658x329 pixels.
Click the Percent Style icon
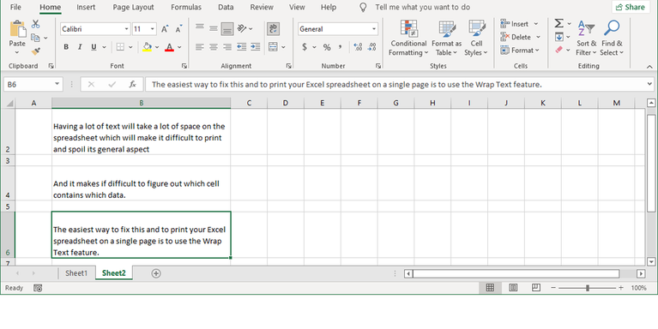pyautogui.click(x=327, y=47)
